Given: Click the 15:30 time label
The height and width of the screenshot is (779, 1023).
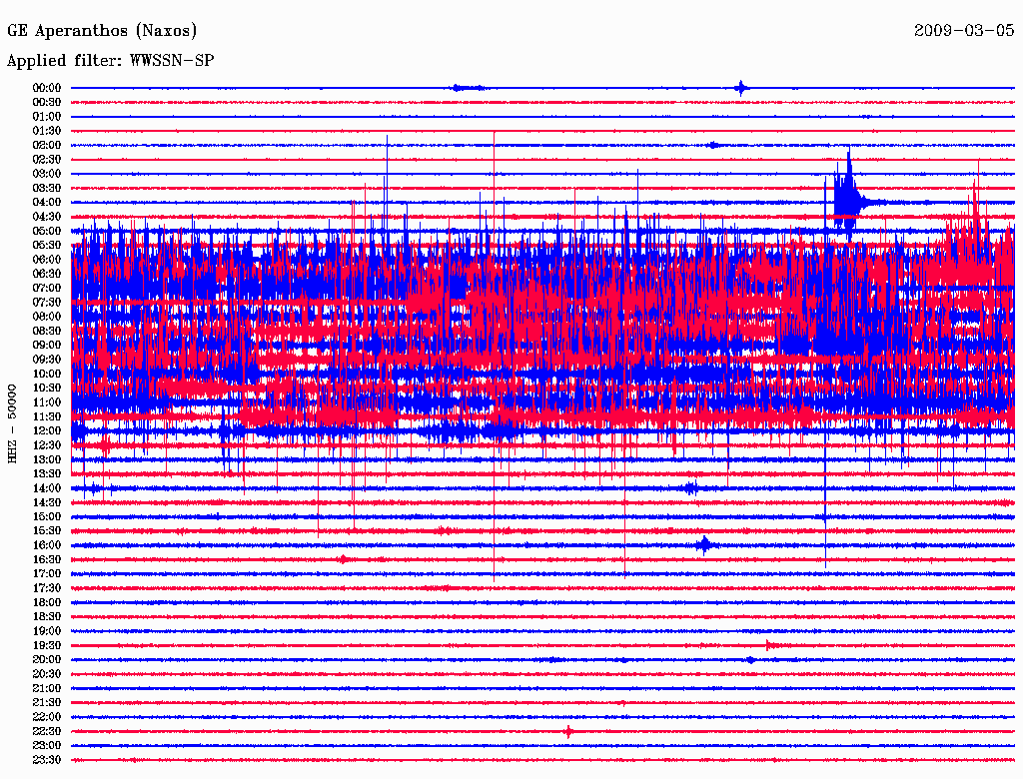Looking at the screenshot, I should coord(47,531).
